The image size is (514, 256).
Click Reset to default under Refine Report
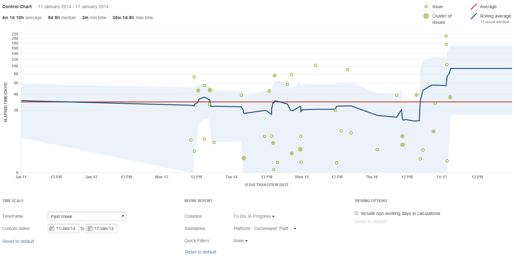coord(201,252)
